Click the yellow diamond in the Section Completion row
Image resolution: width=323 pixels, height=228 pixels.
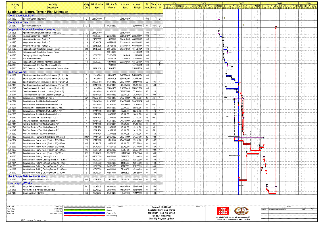point(243,25)
